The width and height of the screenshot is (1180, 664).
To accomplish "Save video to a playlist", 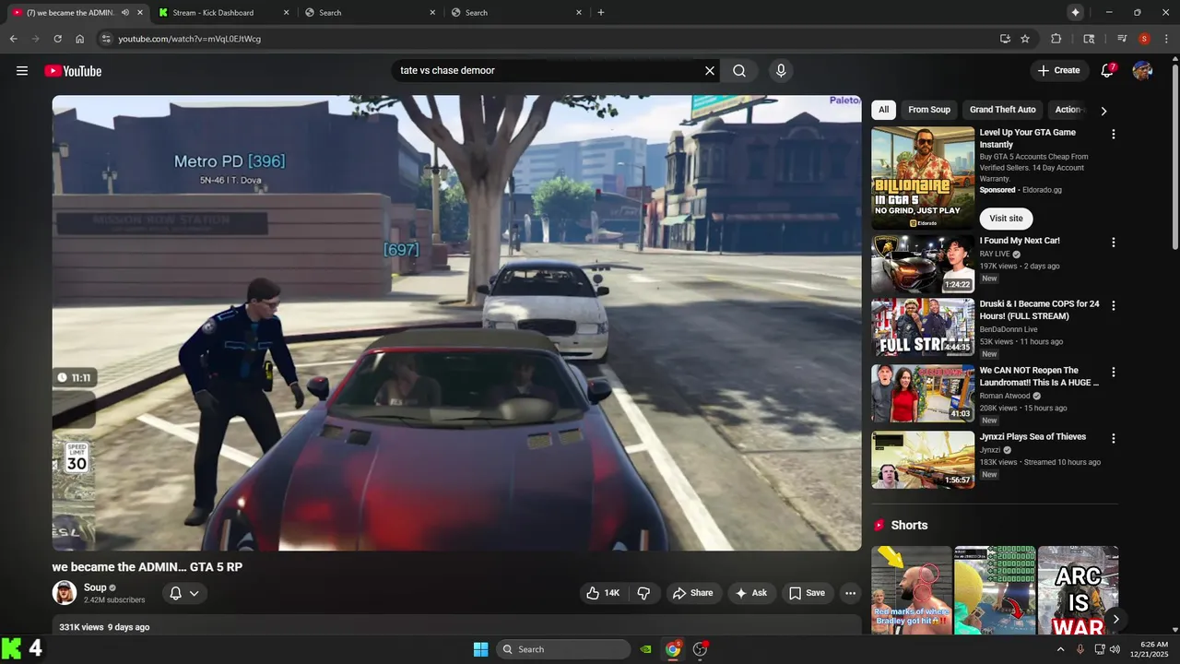I will tap(807, 593).
